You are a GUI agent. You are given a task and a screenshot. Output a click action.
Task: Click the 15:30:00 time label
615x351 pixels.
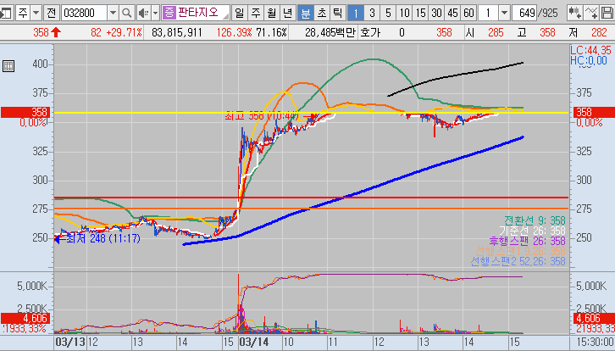pos(596,342)
